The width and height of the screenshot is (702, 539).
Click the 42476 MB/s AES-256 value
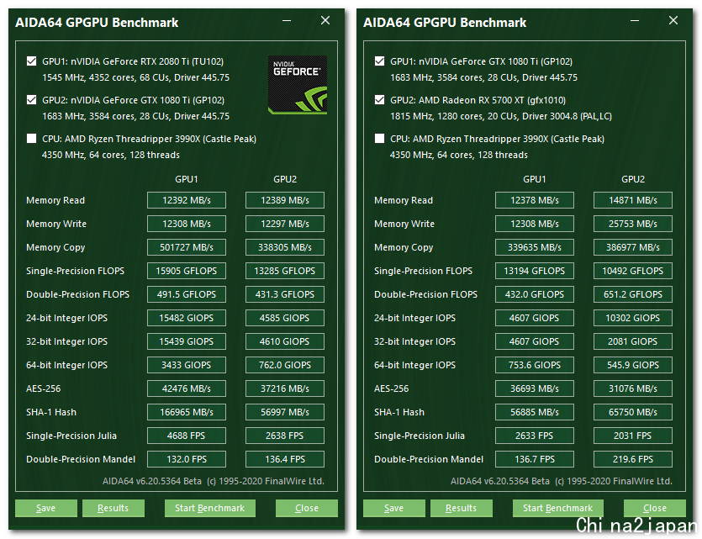(187, 388)
